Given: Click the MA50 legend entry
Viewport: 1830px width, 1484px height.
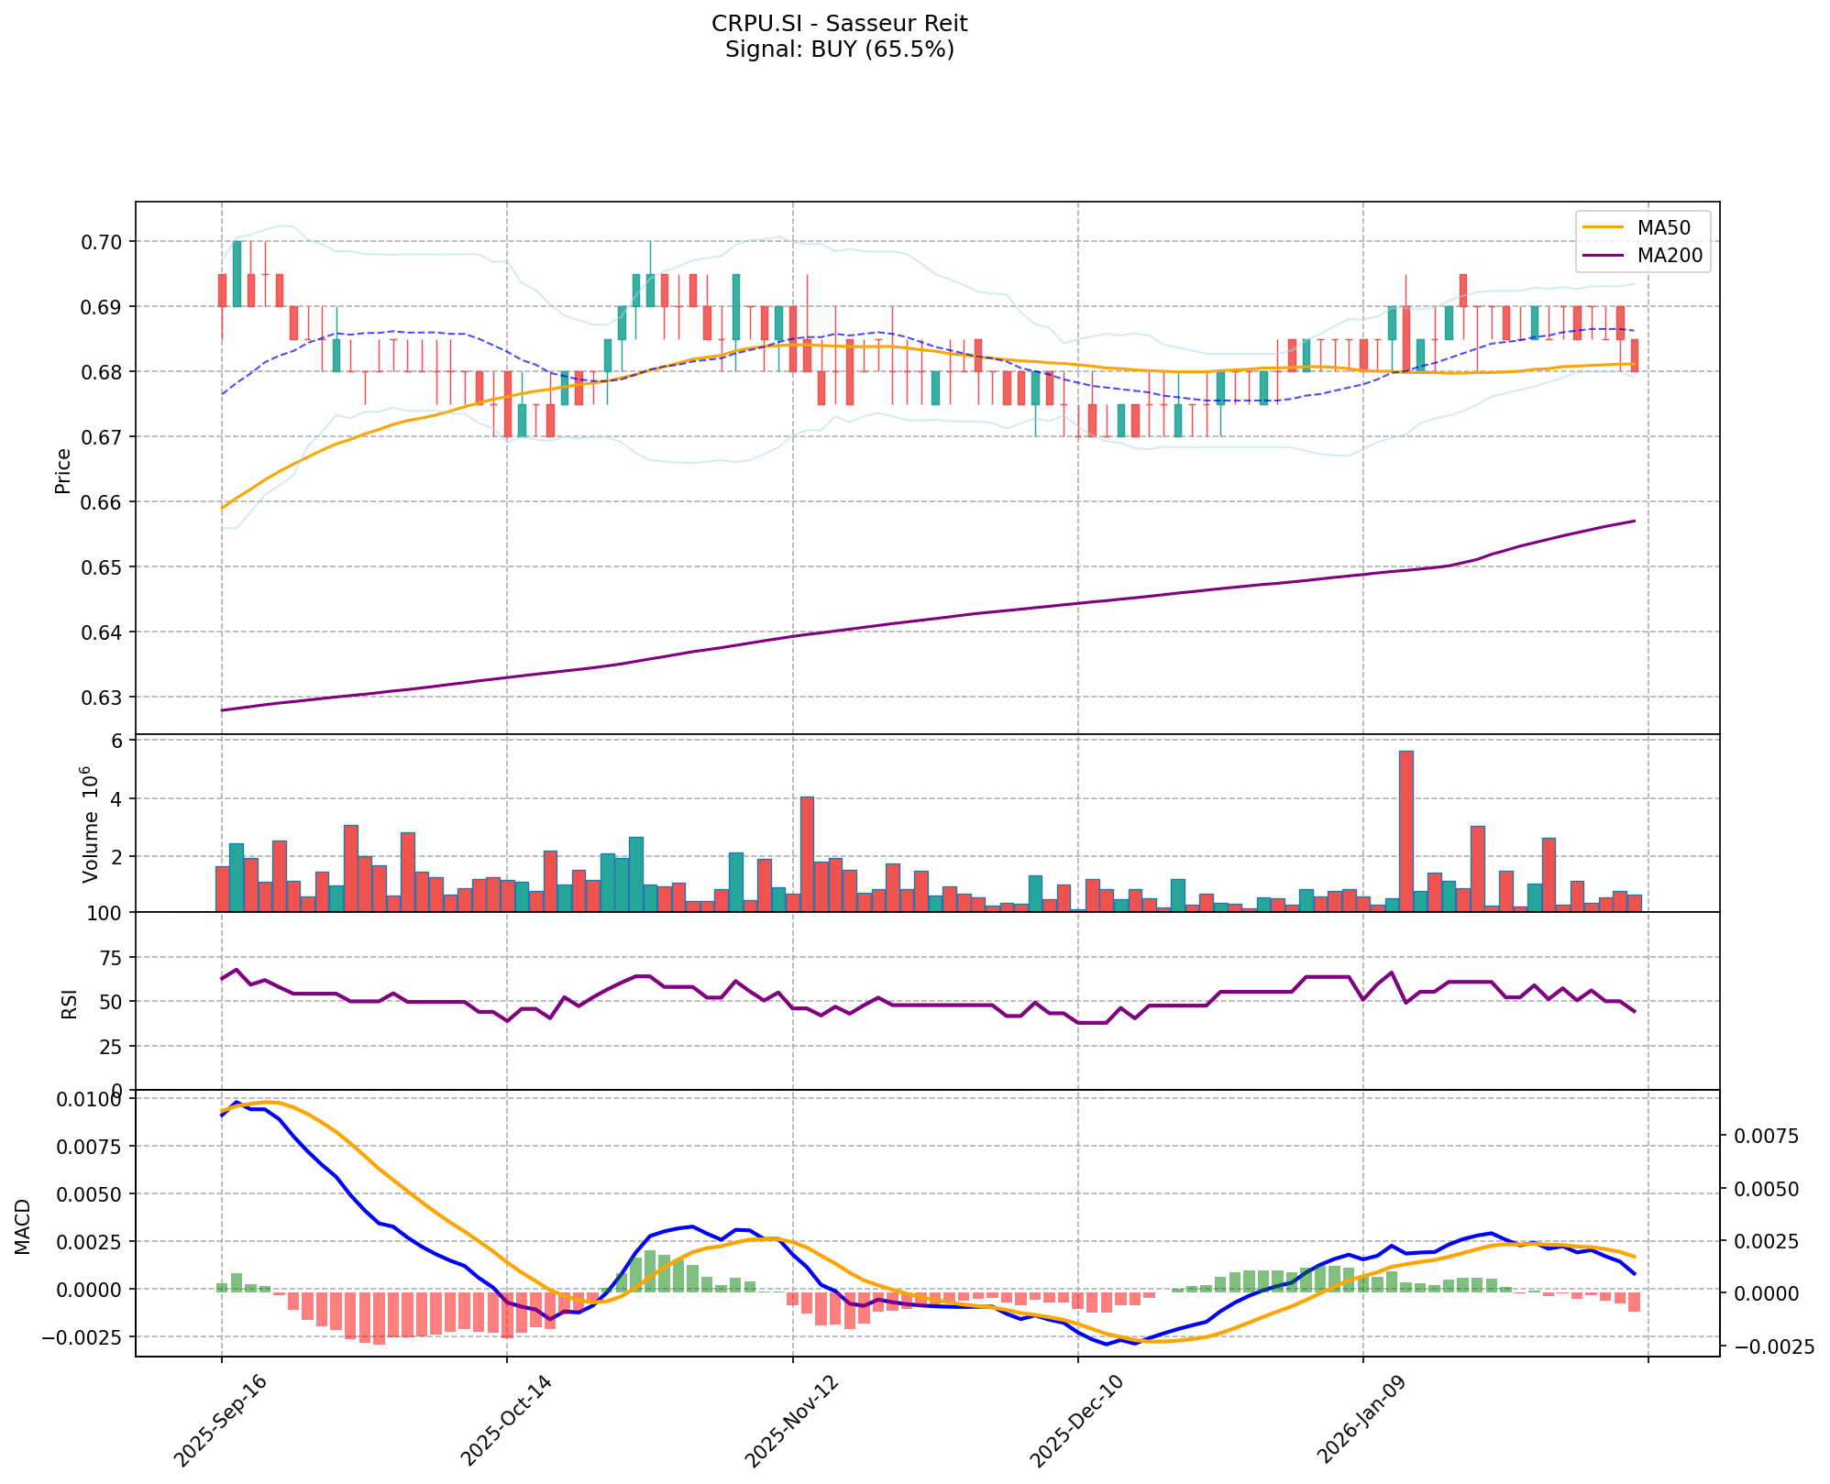Looking at the screenshot, I should click(x=1663, y=227).
